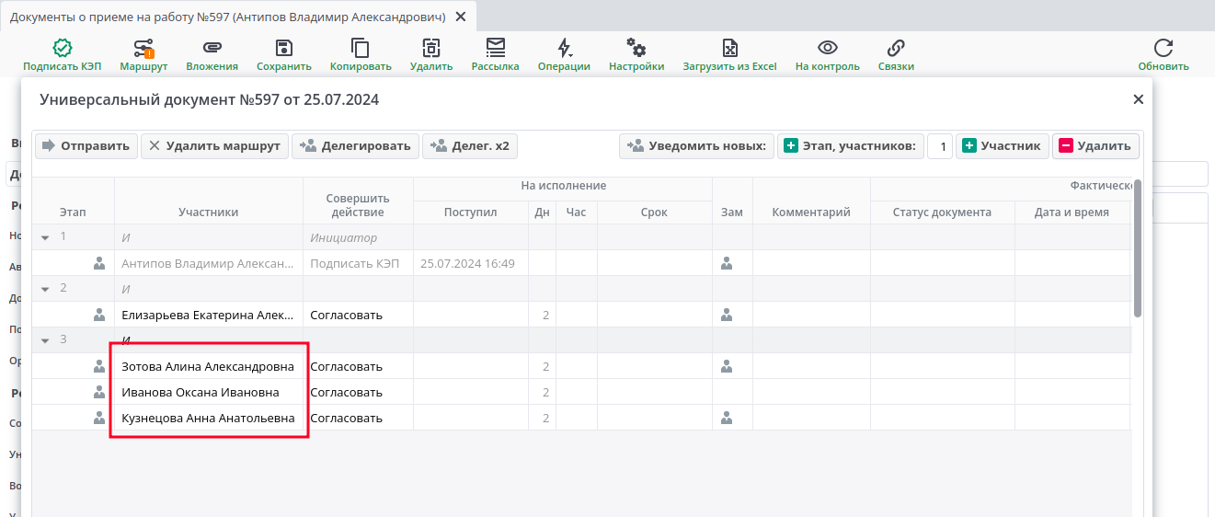Screen dimensions: 1215x517
Task: Click the participants count input field
Action: 939,146
